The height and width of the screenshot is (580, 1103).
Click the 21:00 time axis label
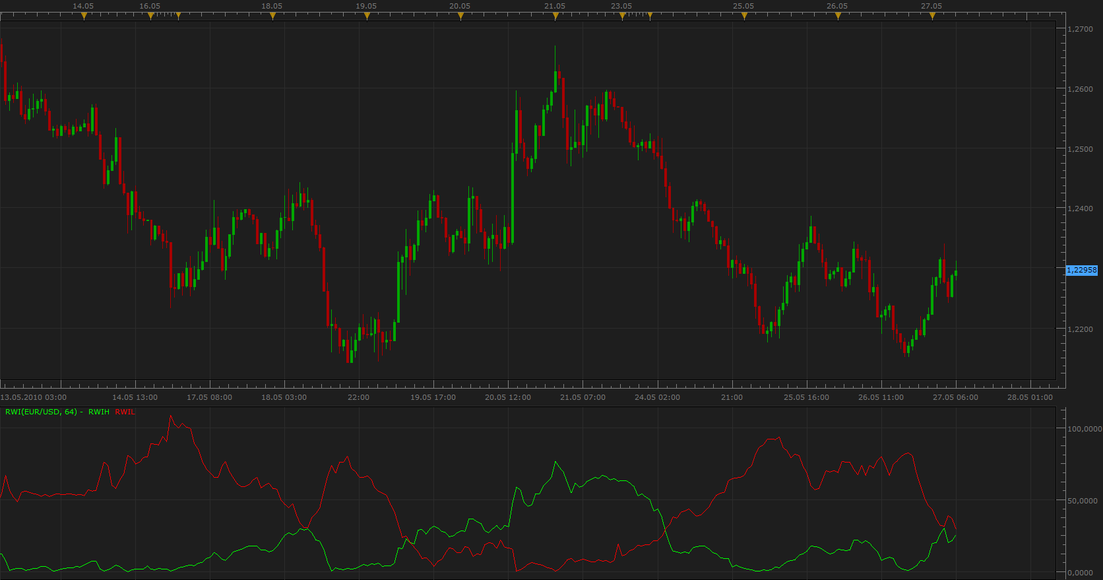pos(732,397)
